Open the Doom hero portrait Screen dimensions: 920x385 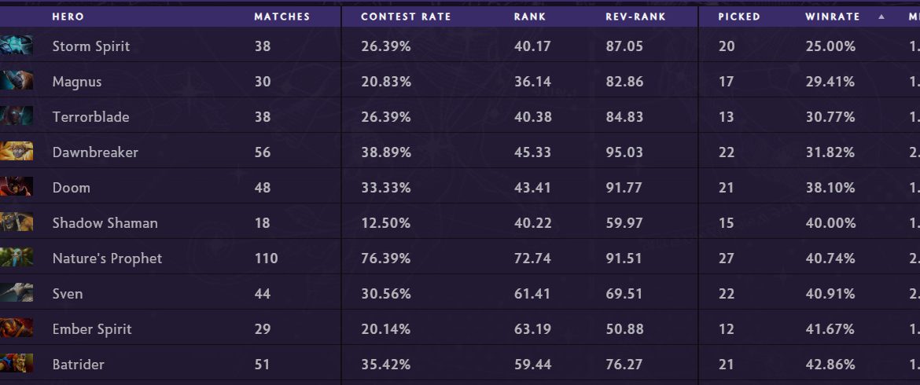tap(17, 187)
